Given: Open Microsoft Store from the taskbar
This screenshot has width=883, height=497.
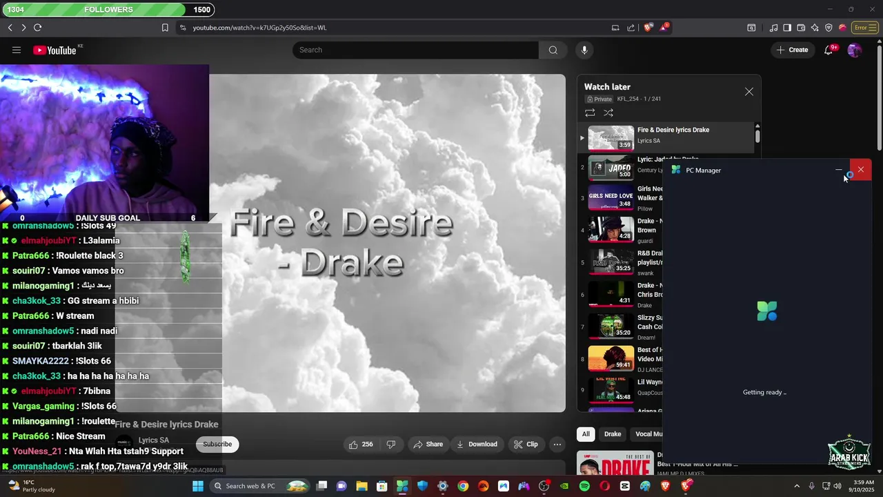Looking at the screenshot, I should 381,486.
